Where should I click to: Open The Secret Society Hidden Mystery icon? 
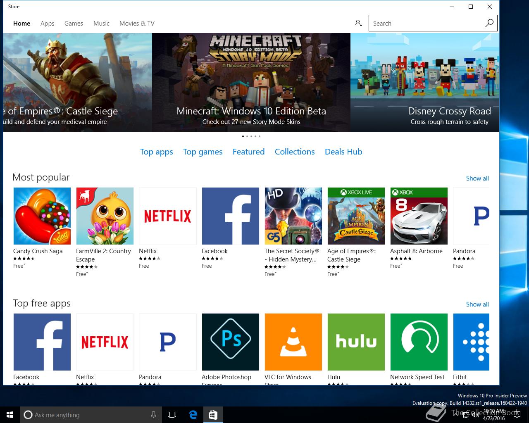click(293, 216)
